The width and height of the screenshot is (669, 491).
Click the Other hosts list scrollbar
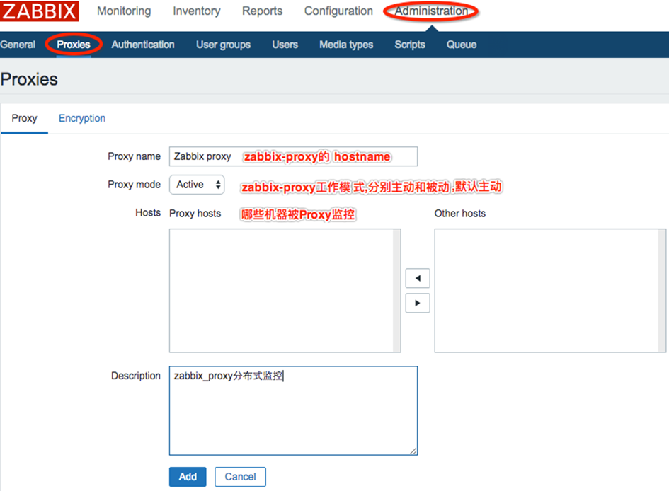(662, 291)
